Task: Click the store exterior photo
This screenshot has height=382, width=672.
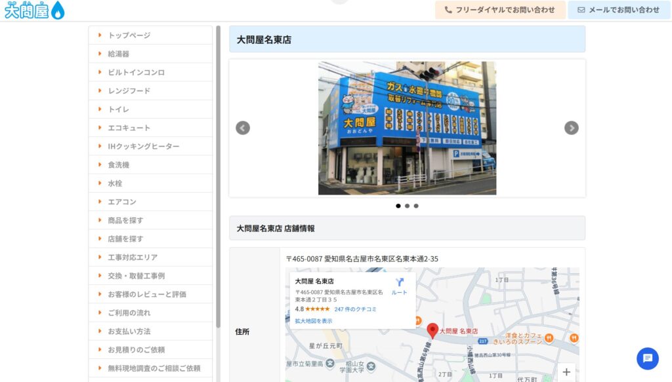Action: tap(407, 128)
